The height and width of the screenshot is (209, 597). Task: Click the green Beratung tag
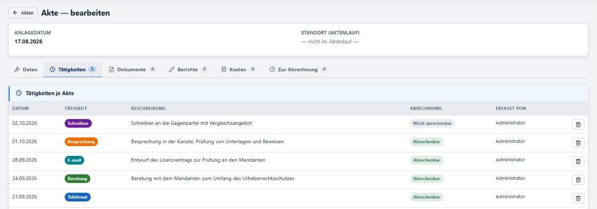point(77,179)
